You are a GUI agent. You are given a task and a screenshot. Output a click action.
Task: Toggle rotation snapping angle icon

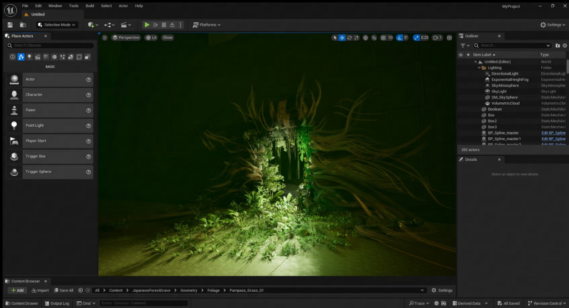[398, 38]
